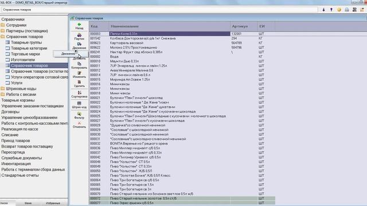Click the Сотрудники folder icon
The height and width of the screenshot is (206, 367).
click(3, 25)
